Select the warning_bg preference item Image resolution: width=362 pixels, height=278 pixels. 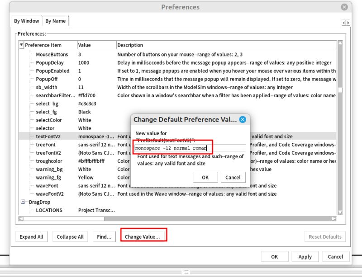coord(49,169)
